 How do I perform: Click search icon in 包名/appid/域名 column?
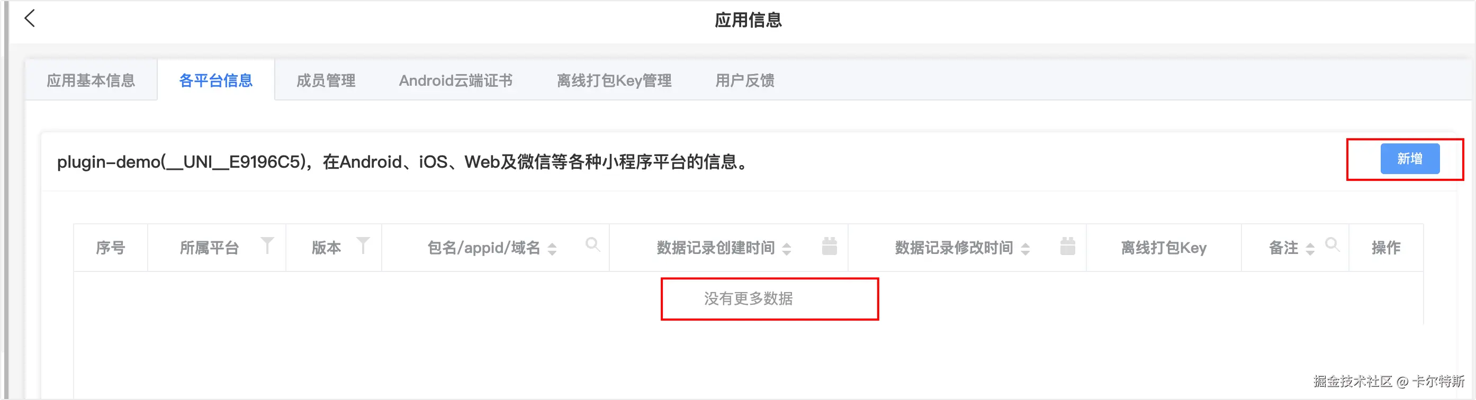click(592, 245)
